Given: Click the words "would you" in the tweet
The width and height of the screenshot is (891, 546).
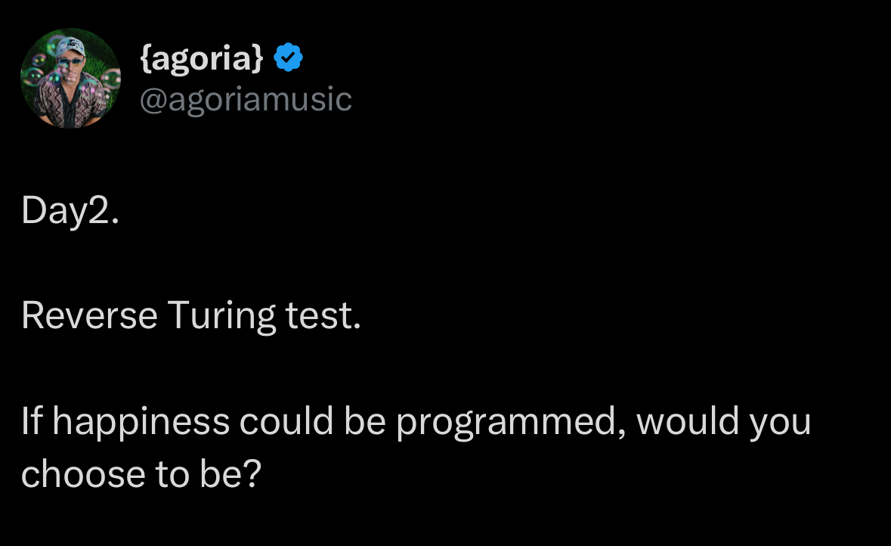Looking at the screenshot, I should coord(723,422).
